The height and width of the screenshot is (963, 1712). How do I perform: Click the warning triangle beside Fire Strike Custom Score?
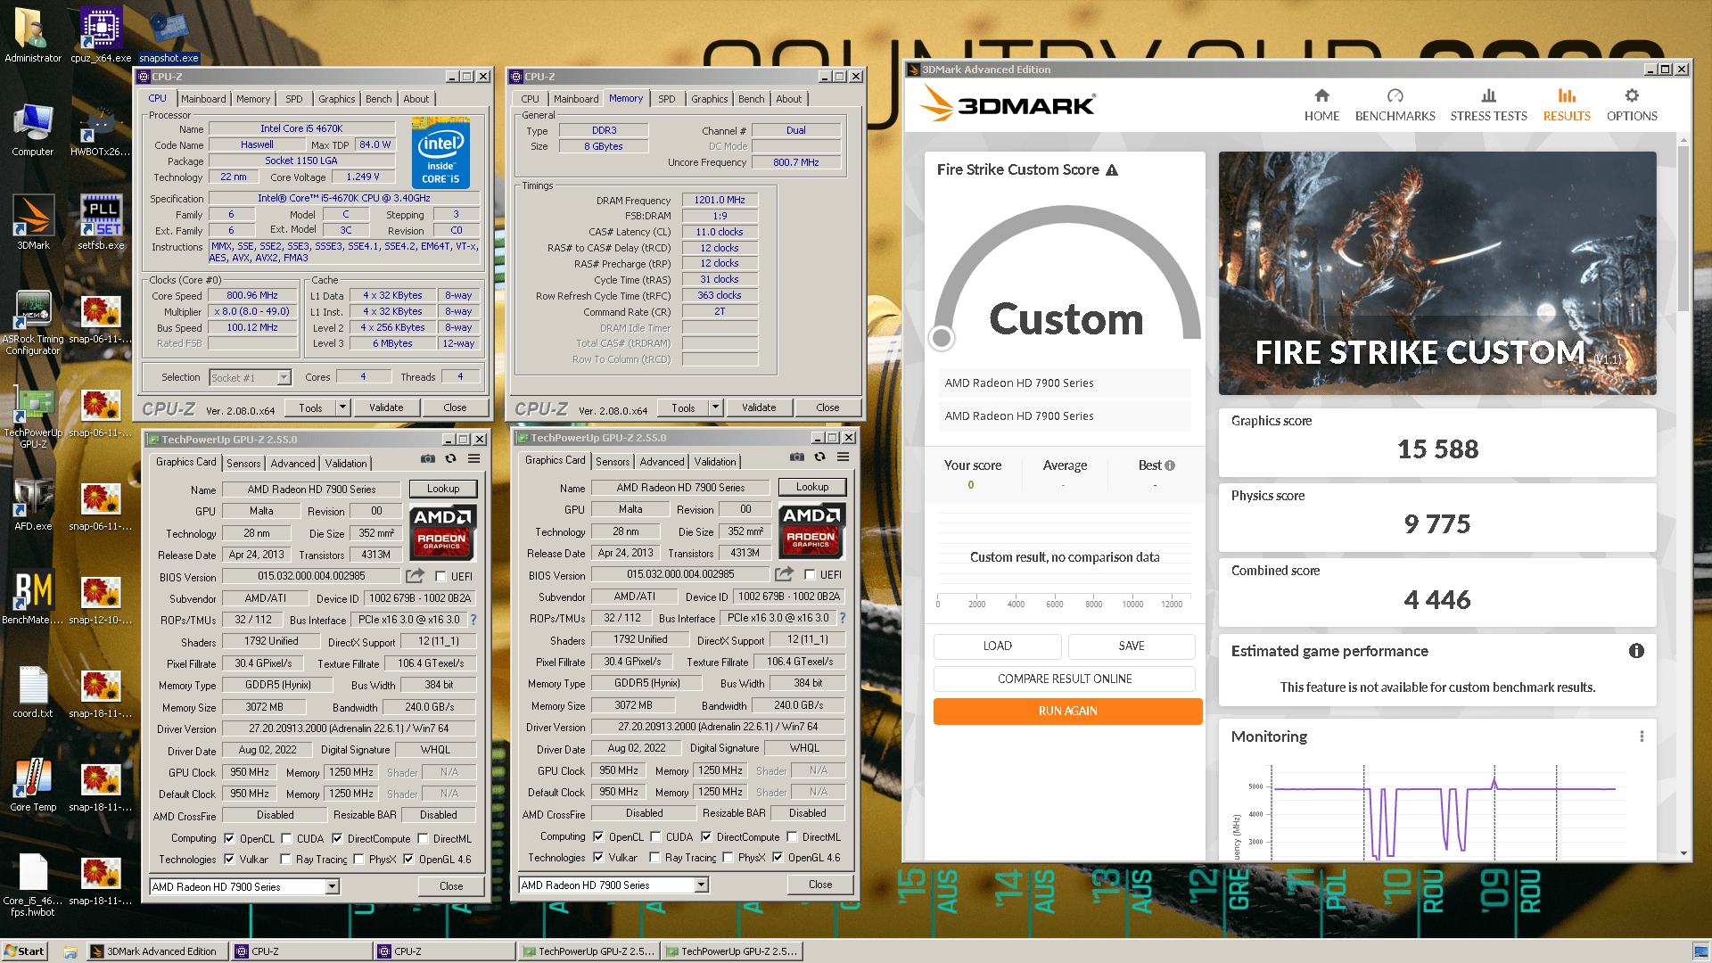[1112, 169]
